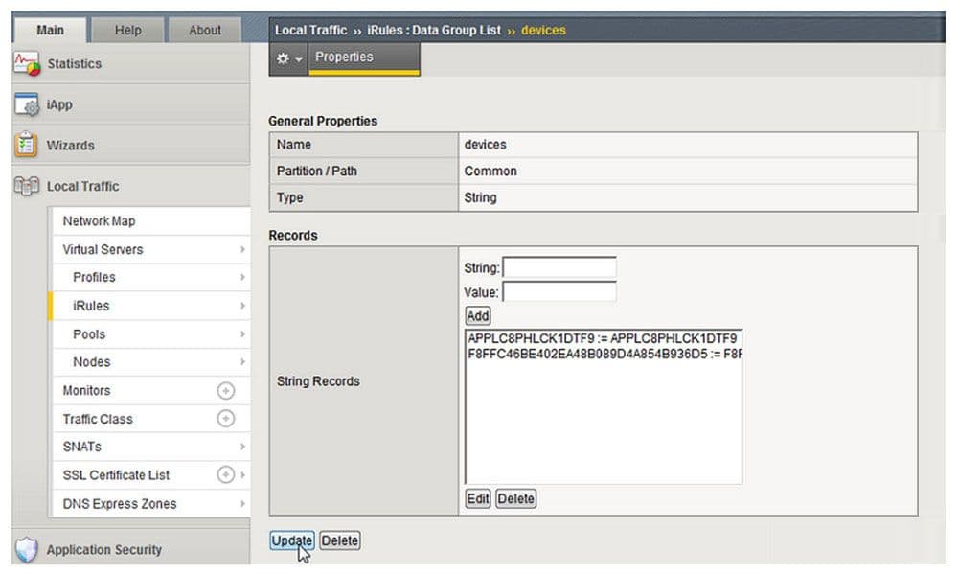Click plus icon next to Monitors
The image size is (958, 574).
(x=226, y=391)
